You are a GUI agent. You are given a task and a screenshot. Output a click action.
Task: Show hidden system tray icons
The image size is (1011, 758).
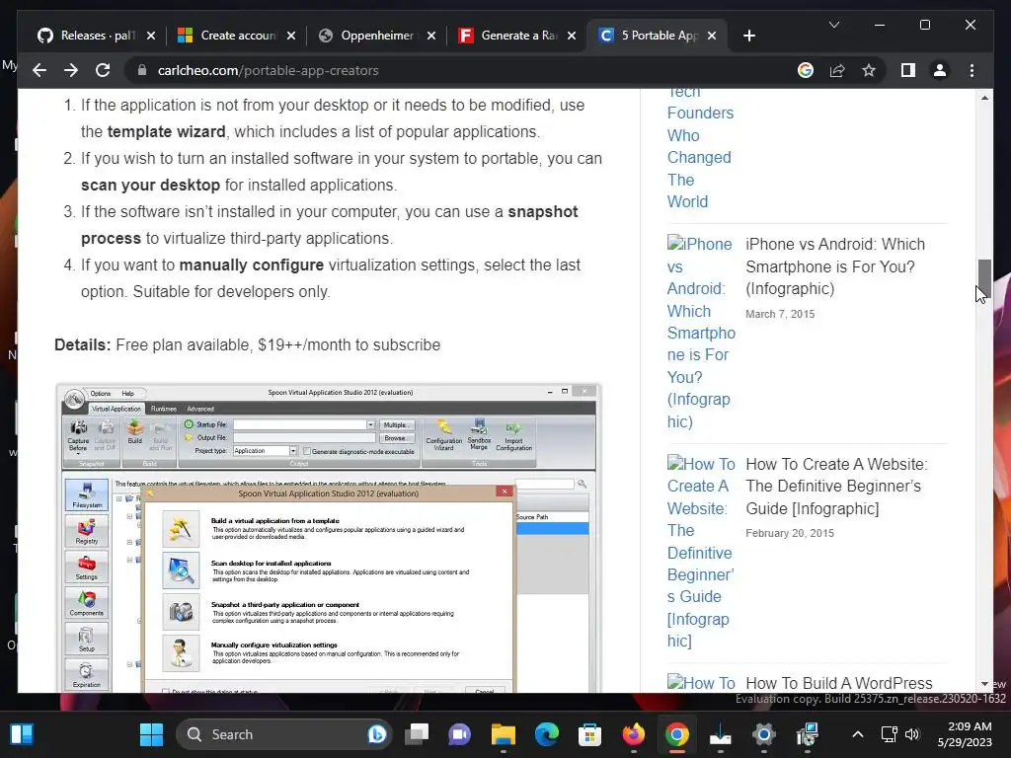pyautogui.click(x=858, y=734)
